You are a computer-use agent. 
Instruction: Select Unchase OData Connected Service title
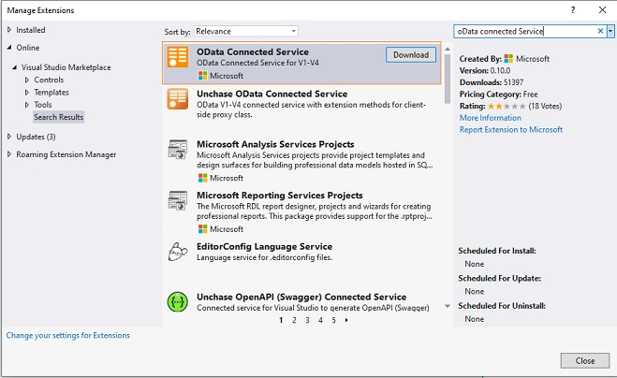point(272,94)
